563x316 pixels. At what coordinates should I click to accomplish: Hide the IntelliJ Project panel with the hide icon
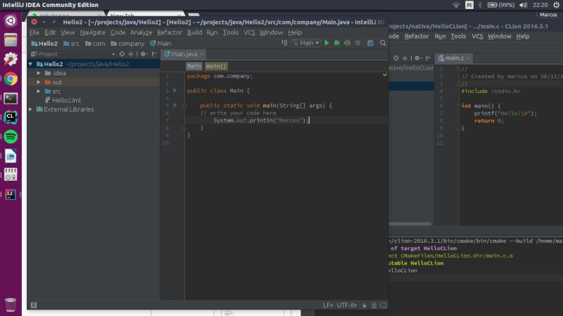pyautogui.click(x=154, y=54)
